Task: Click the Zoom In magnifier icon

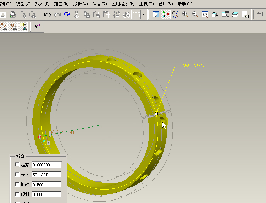Action: [185, 15]
